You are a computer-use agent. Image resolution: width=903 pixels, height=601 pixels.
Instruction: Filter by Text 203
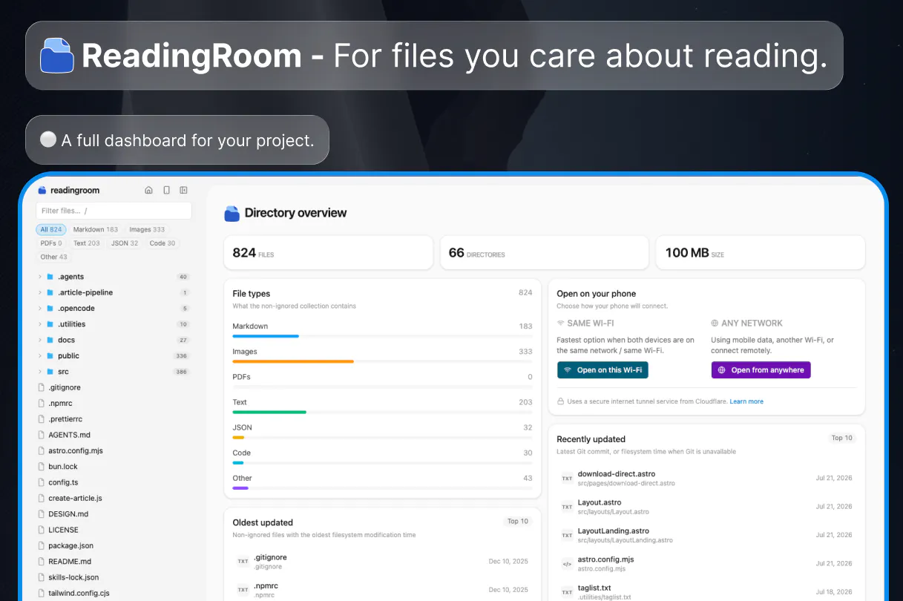(x=87, y=243)
